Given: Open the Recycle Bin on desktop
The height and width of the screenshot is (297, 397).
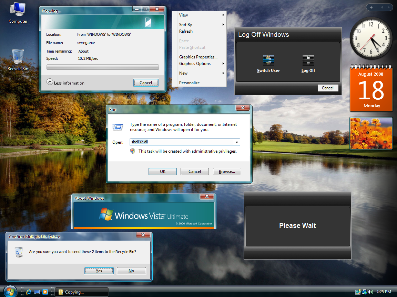Looking at the screenshot, I should click(18, 58).
